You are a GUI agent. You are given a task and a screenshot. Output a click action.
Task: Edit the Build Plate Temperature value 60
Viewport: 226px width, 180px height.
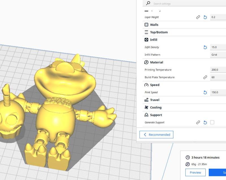pyautogui.click(x=218, y=77)
